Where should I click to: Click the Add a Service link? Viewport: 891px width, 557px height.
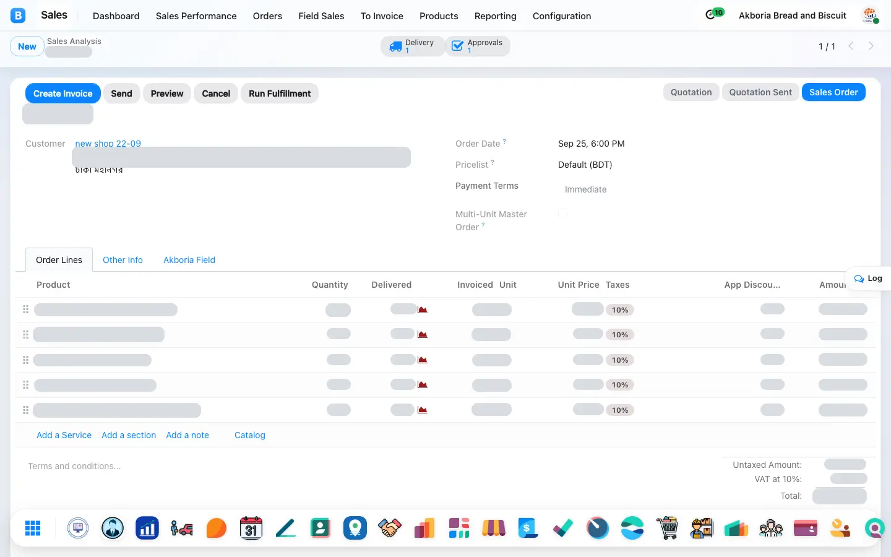click(64, 435)
